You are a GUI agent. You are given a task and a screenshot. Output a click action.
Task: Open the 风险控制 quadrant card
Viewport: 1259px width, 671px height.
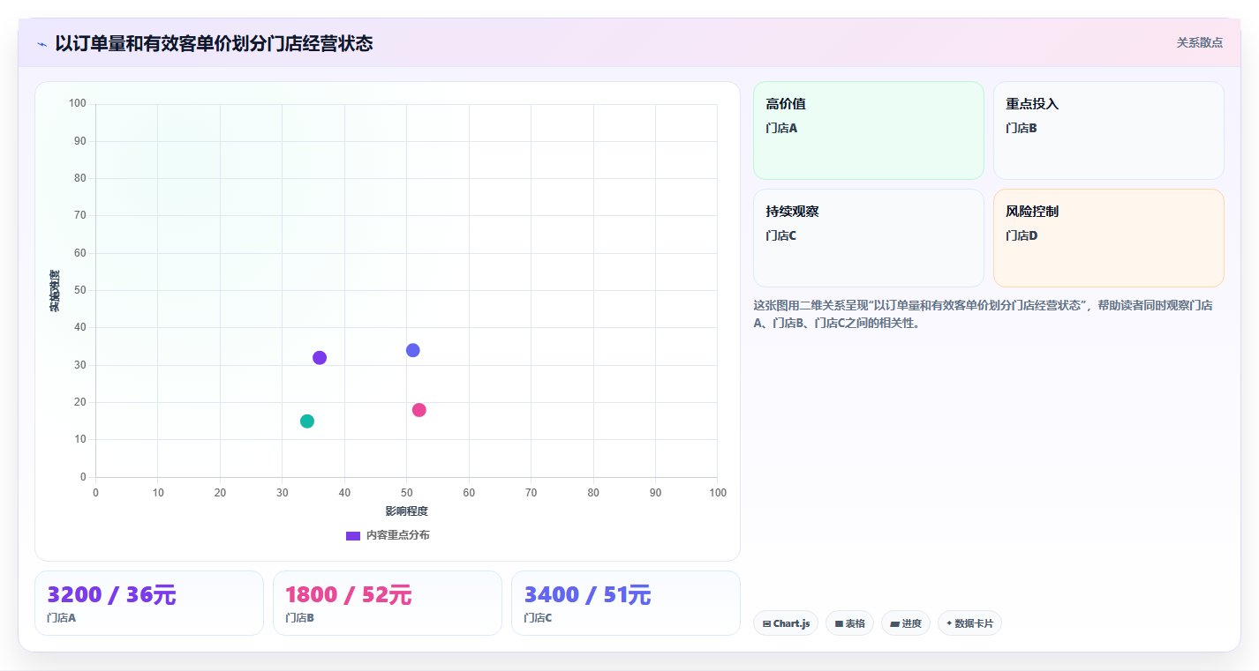(x=1109, y=238)
